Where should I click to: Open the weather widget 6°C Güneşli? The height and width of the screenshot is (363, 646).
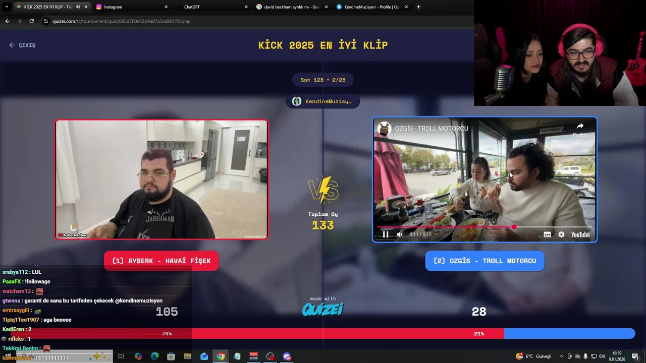[534, 356]
